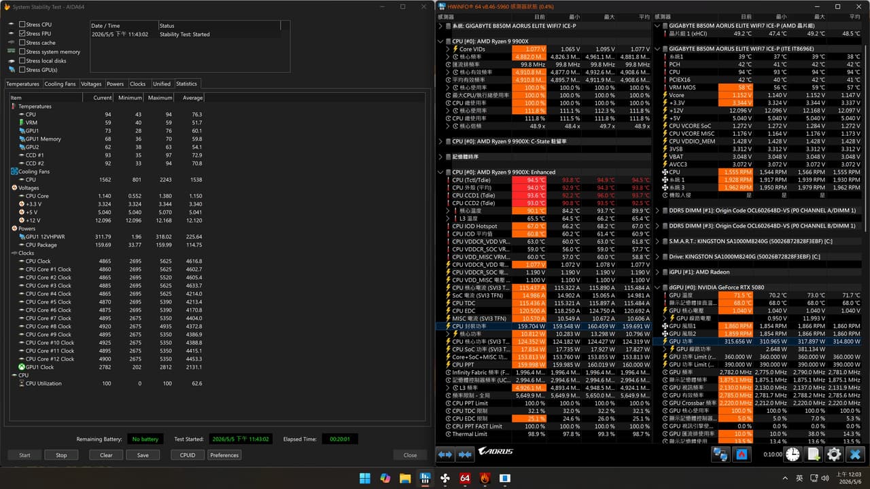Open the Voltages tab
Image resolution: width=870 pixels, height=489 pixels.
click(x=91, y=84)
